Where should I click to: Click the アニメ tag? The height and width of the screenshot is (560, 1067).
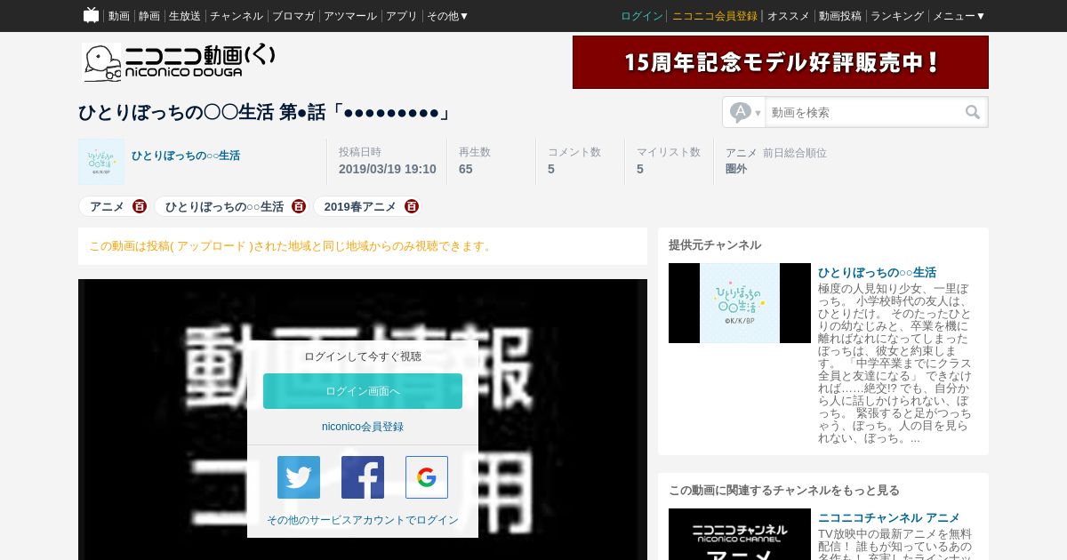(107, 206)
